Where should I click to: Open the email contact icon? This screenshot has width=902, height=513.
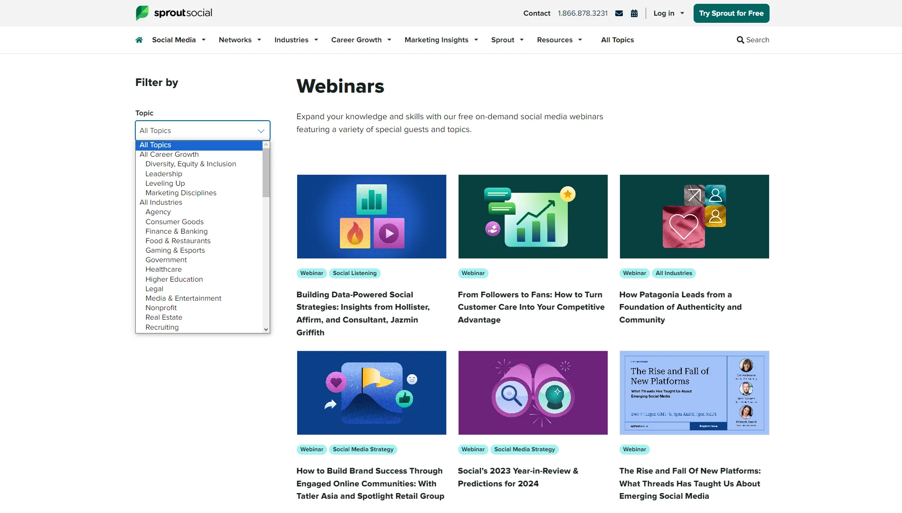619,13
